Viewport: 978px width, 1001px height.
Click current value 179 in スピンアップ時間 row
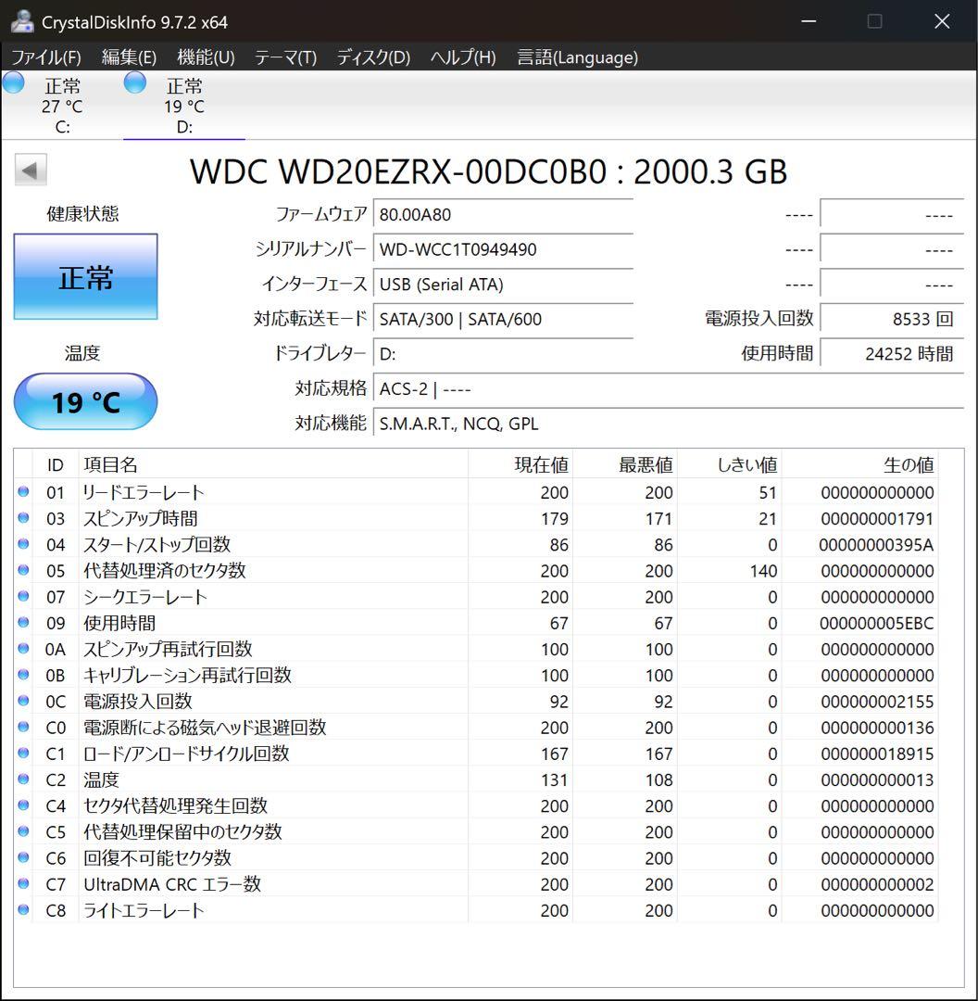(x=555, y=519)
